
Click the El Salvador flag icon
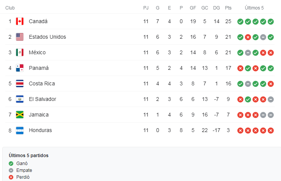coord(20,99)
